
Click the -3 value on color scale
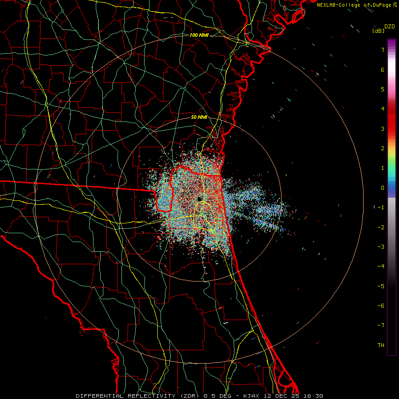[x=381, y=246]
